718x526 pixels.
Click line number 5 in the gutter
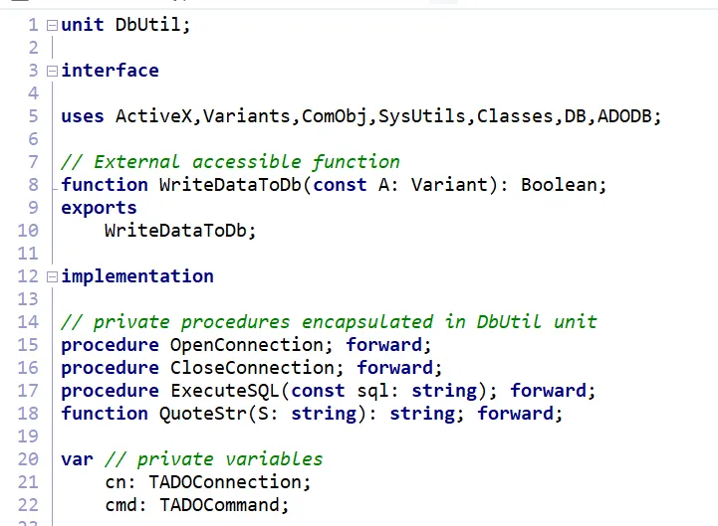(x=33, y=116)
